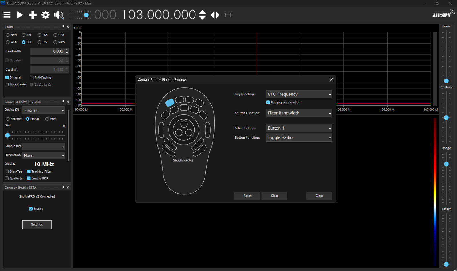
Task: Select Free gain mode
Action: click(x=51, y=119)
